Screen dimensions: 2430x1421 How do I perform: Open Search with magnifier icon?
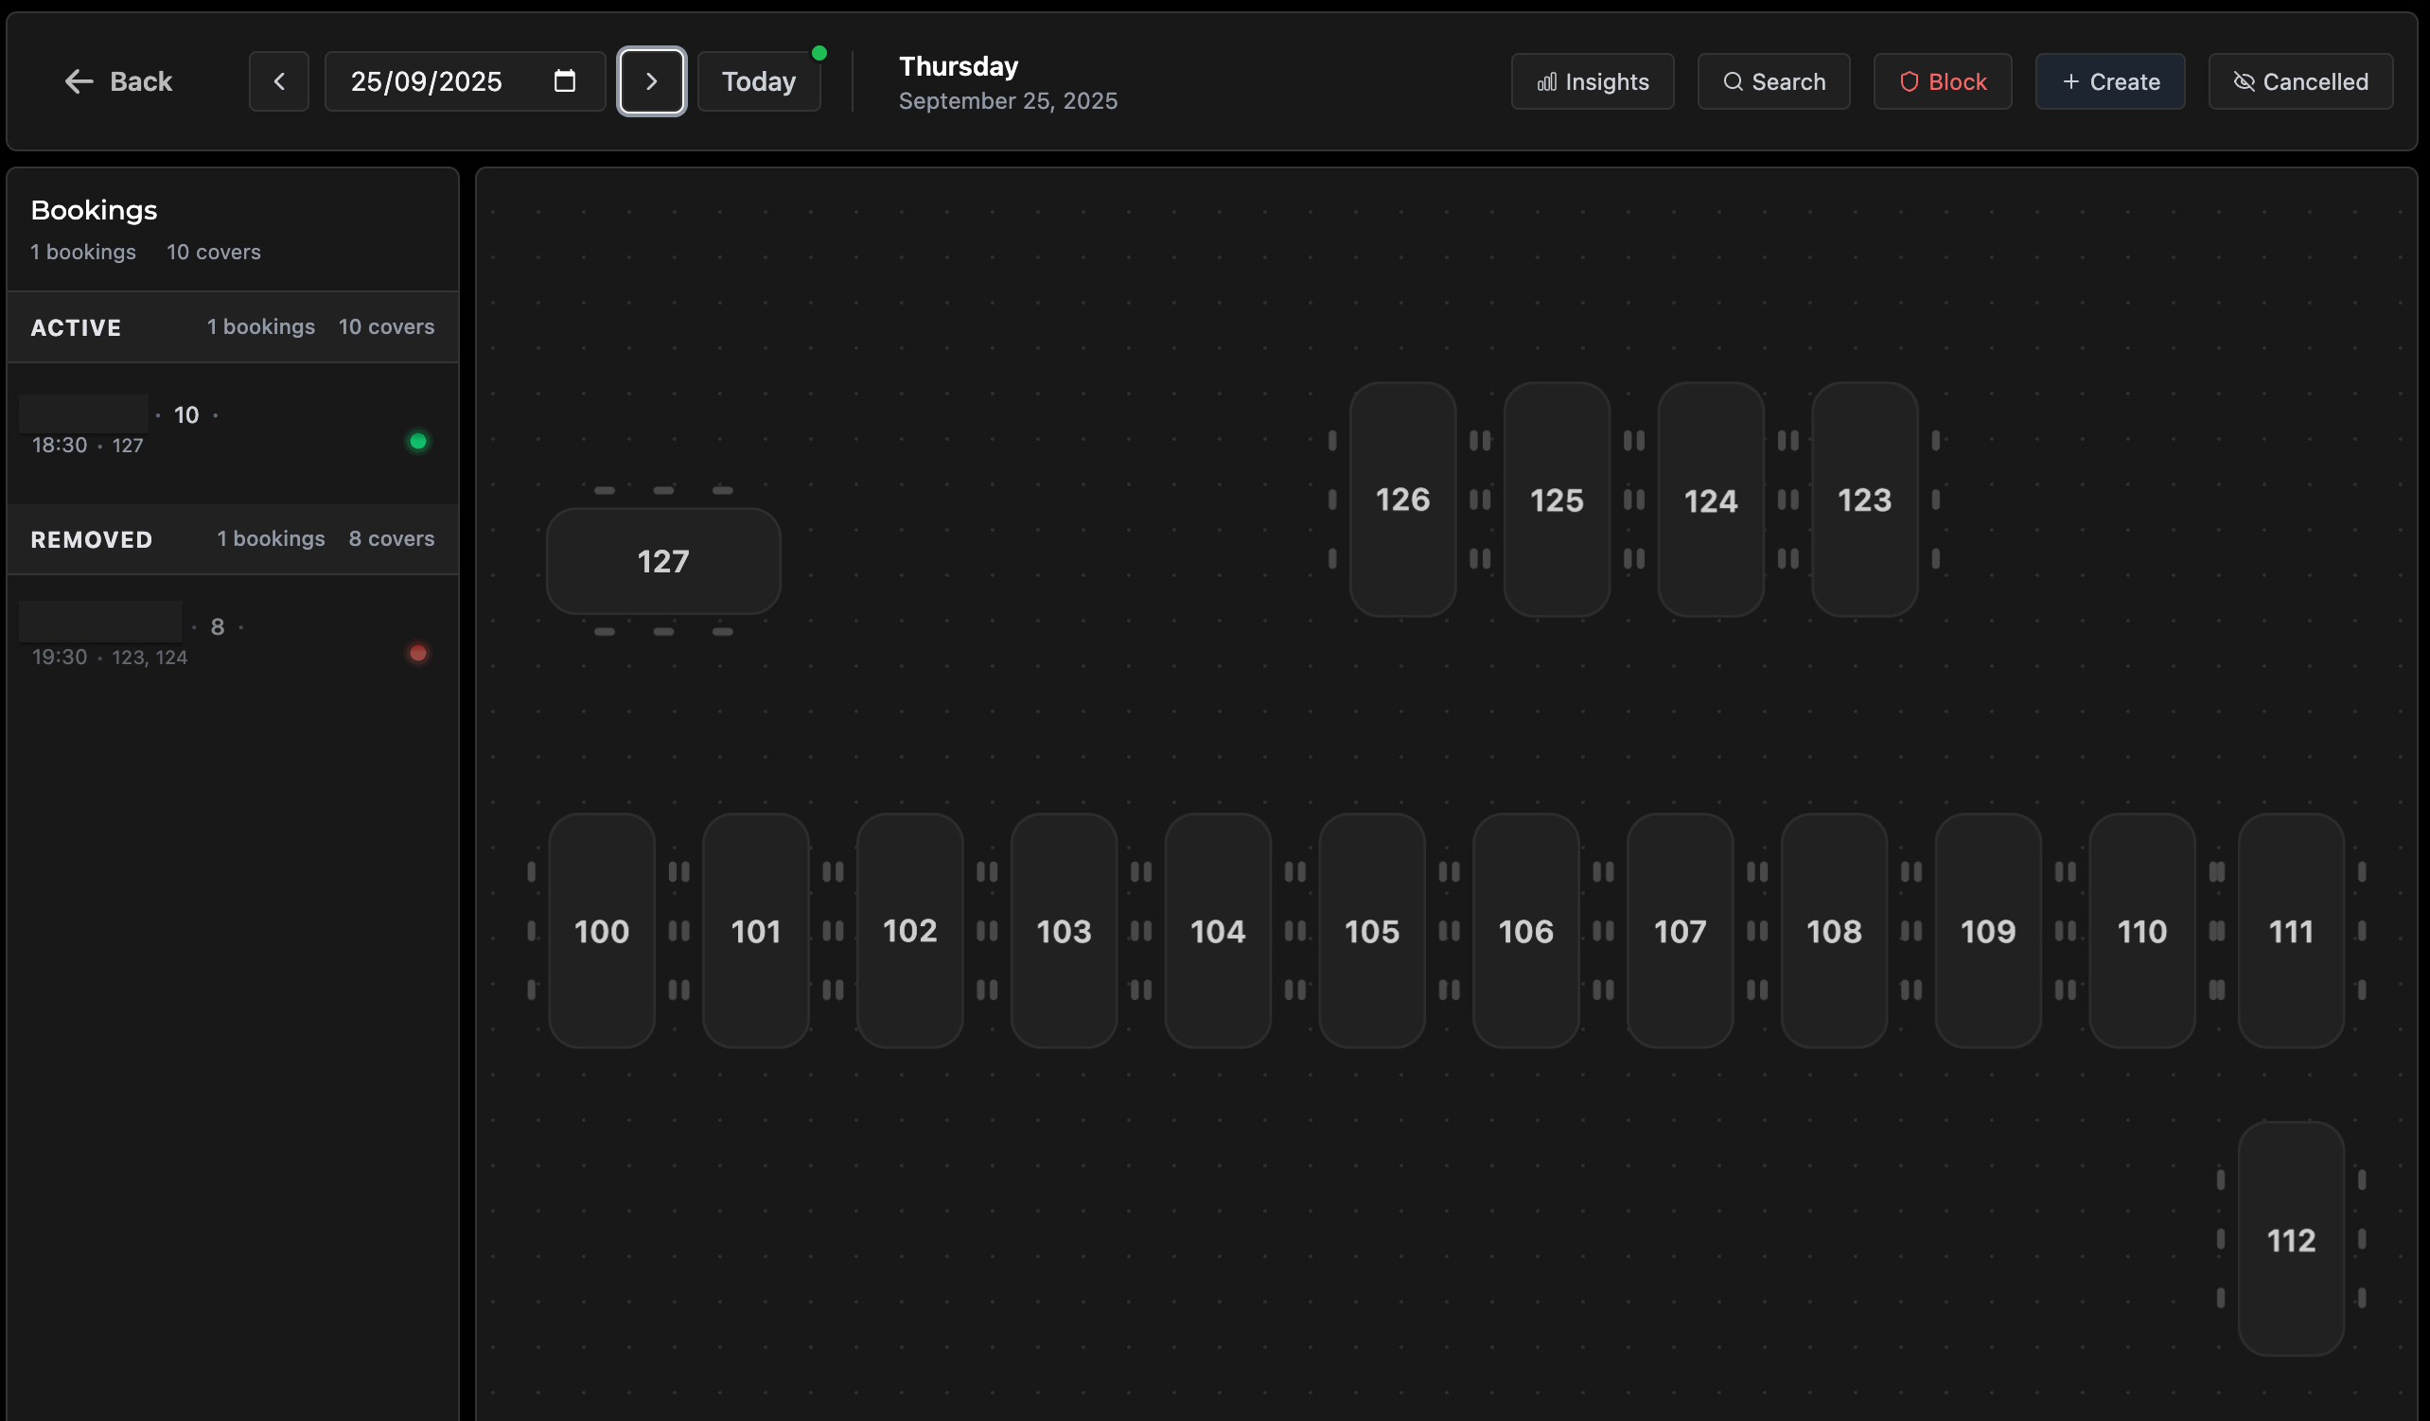(1773, 82)
